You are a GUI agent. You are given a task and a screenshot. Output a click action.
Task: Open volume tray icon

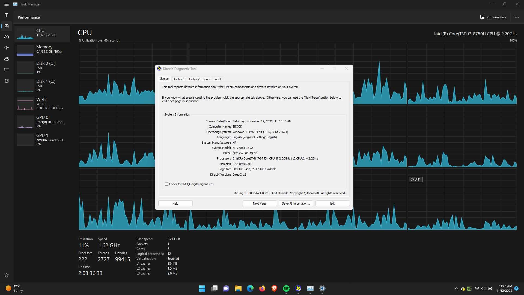tap(483, 288)
